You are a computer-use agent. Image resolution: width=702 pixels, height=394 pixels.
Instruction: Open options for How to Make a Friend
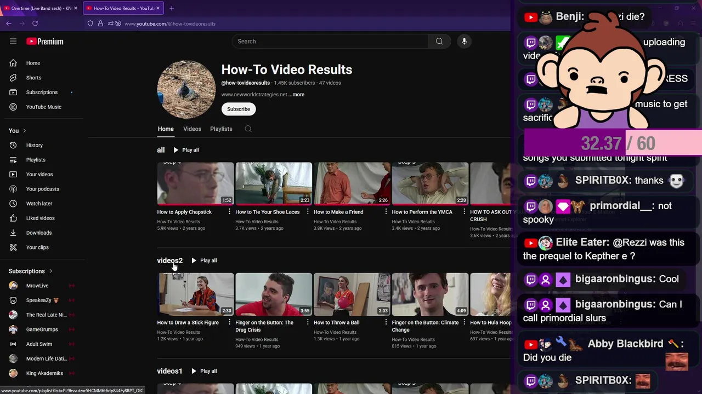click(386, 212)
